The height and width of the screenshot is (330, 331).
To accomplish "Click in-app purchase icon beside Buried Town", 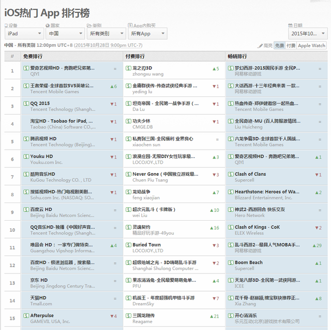I will click(128, 245).
